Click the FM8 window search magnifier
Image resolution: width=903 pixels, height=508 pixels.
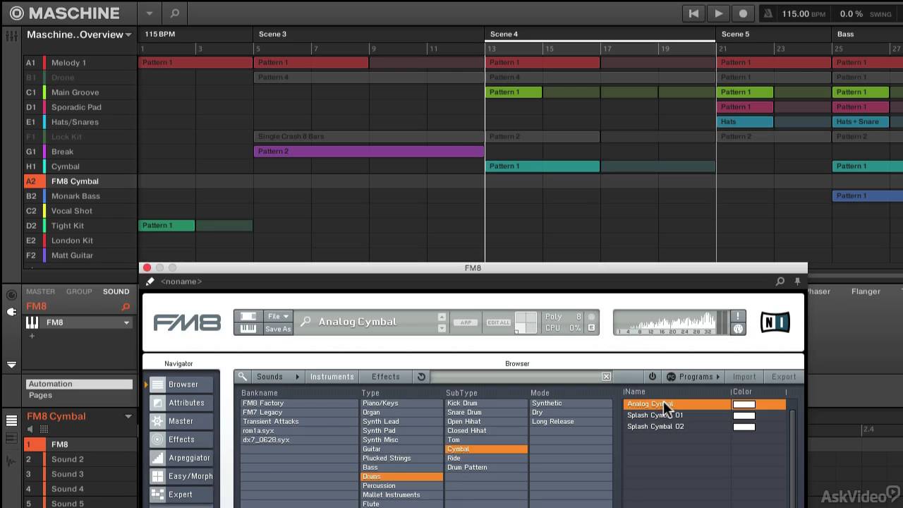pyautogui.click(x=780, y=282)
